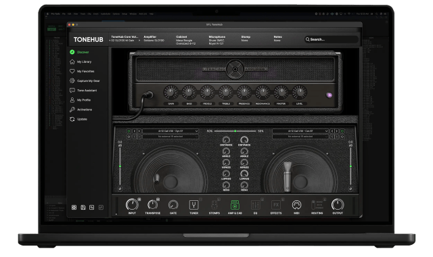
Task: Open My Favorites heart icon
Action: pyautogui.click(x=72, y=71)
